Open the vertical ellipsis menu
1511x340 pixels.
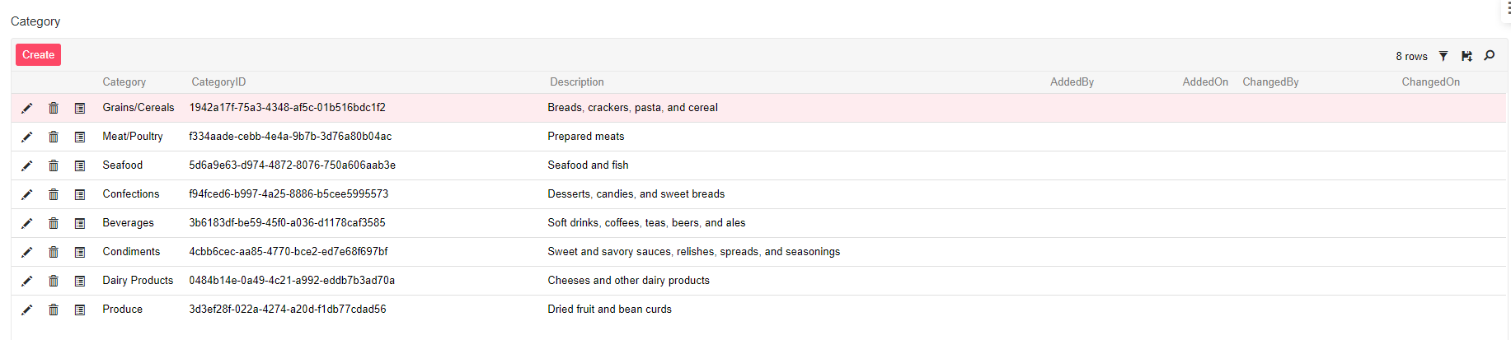pyautogui.click(x=1508, y=8)
